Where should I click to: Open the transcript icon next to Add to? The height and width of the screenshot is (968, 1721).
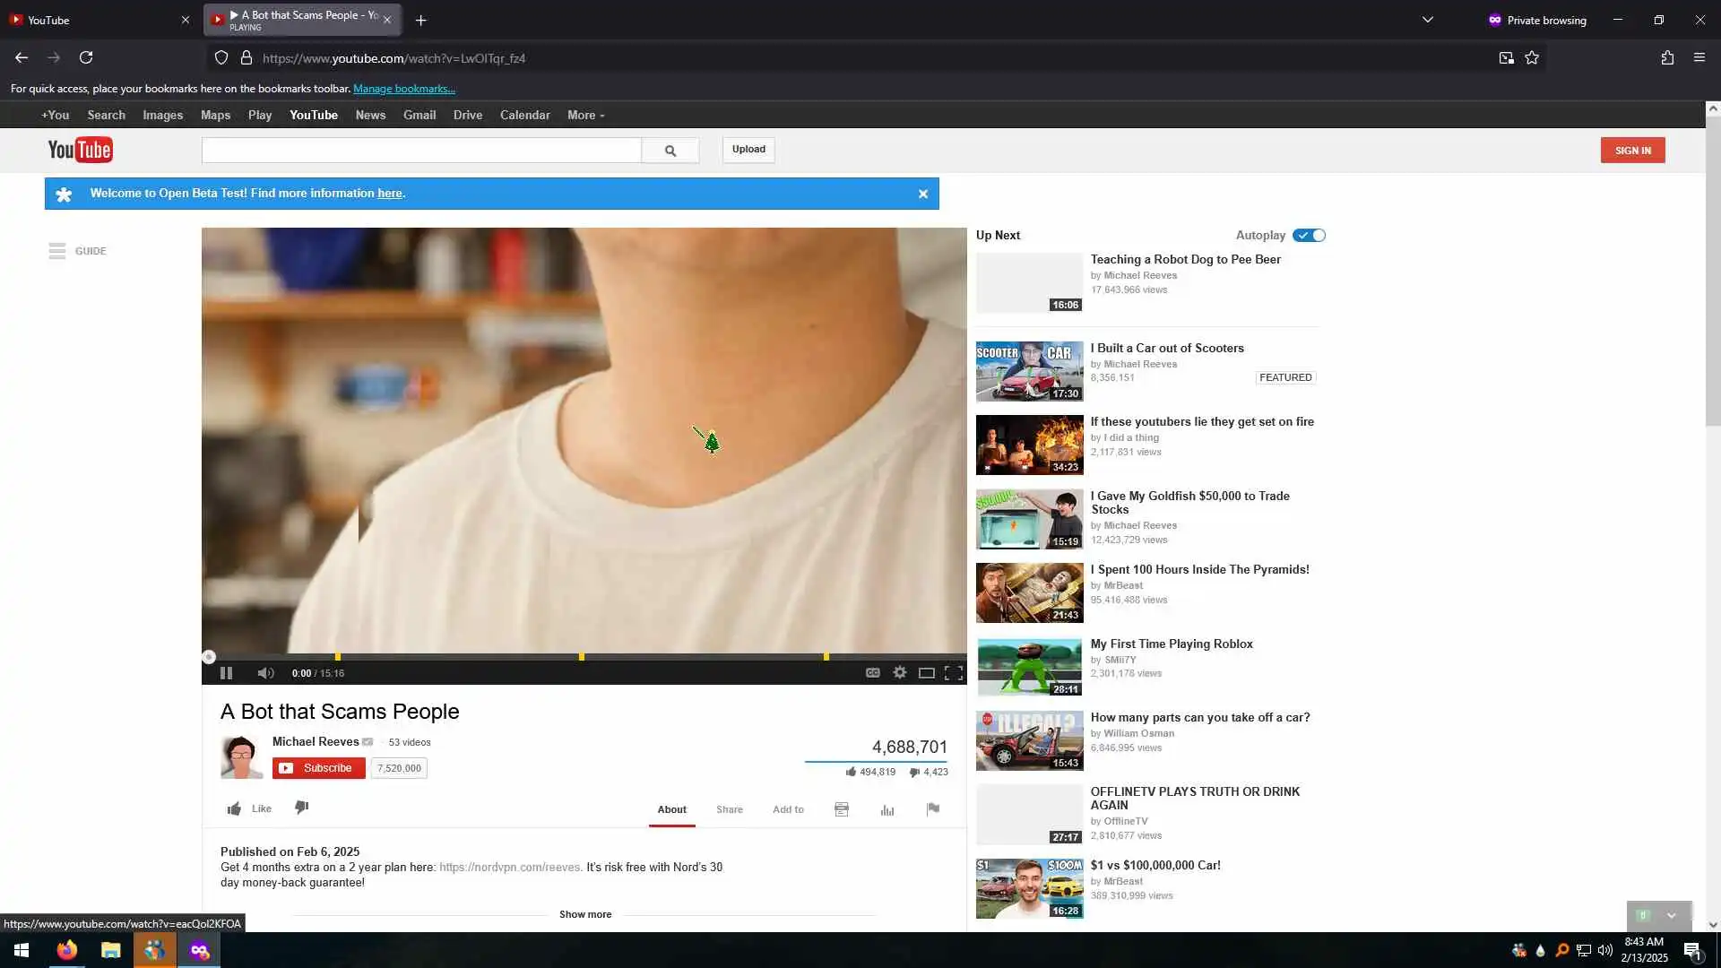(842, 809)
